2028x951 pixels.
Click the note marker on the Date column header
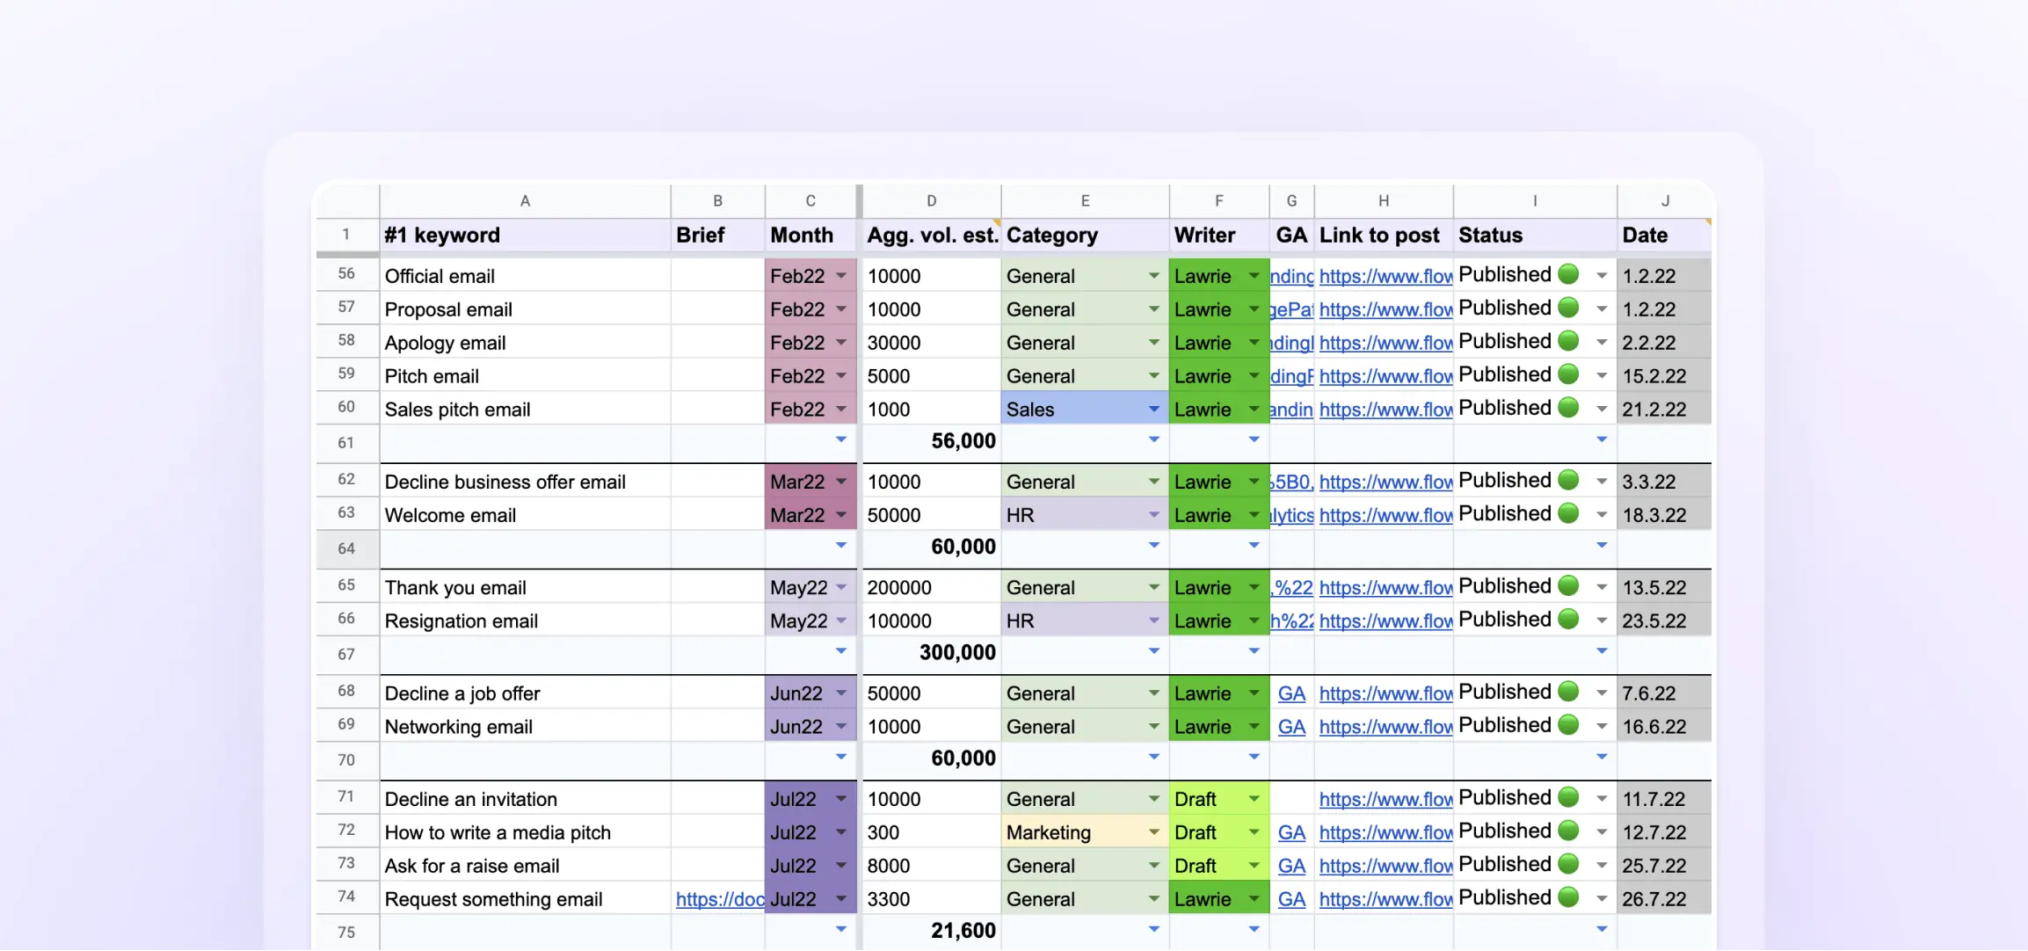[x=1709, y=222]
